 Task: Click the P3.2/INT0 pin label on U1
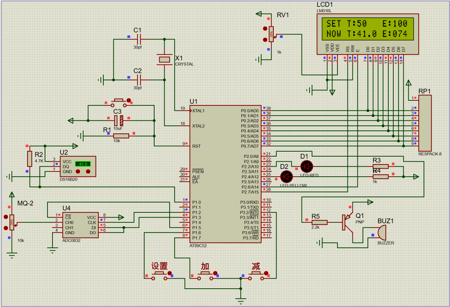(x=250, y=212)
